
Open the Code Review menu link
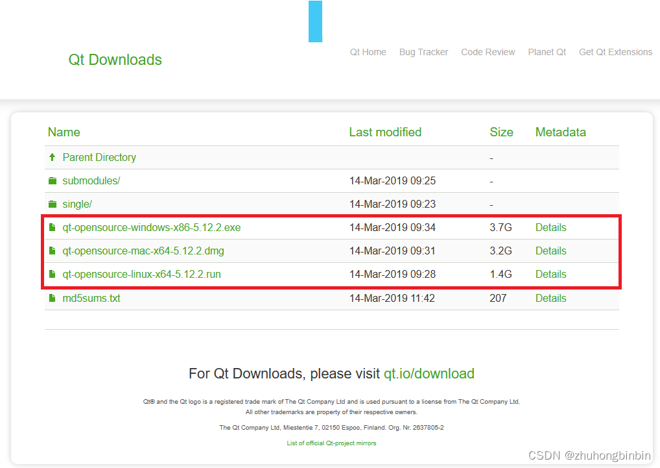click(x=488, y=52)
